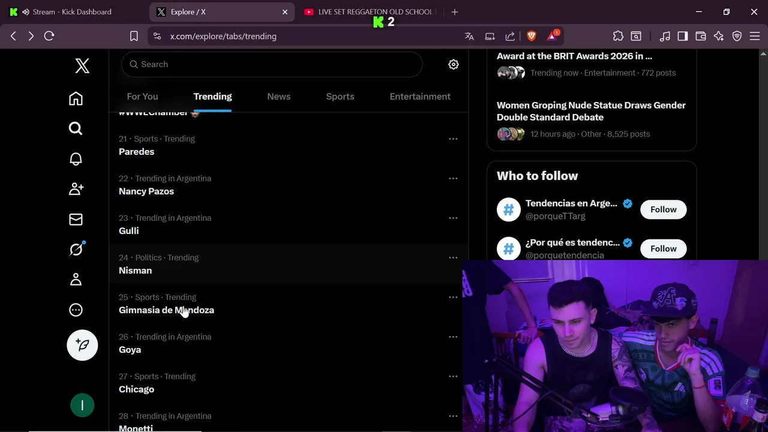
Task: Open more options for Paredes trend
Action: [x=453, y=139]
